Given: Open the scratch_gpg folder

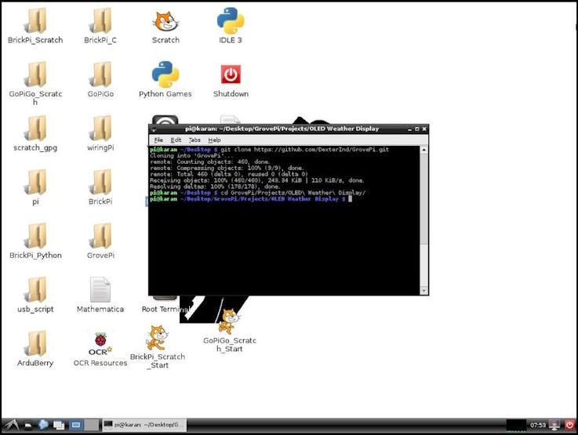Looking at the screenshot, I should click(x=35, y=129).
